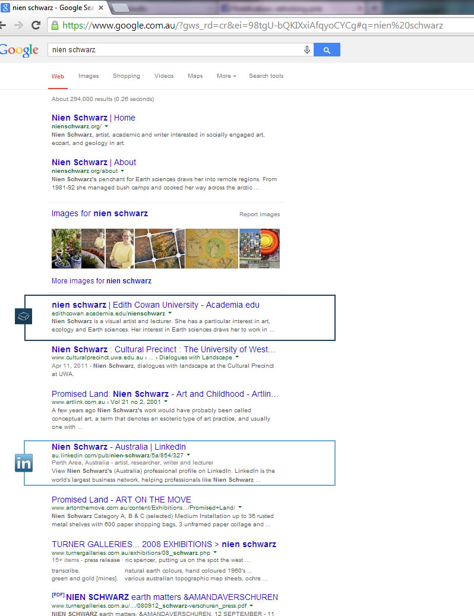Close the nien schwarz browser tab
Screen dimensions: 474x616
coord(101,8)
